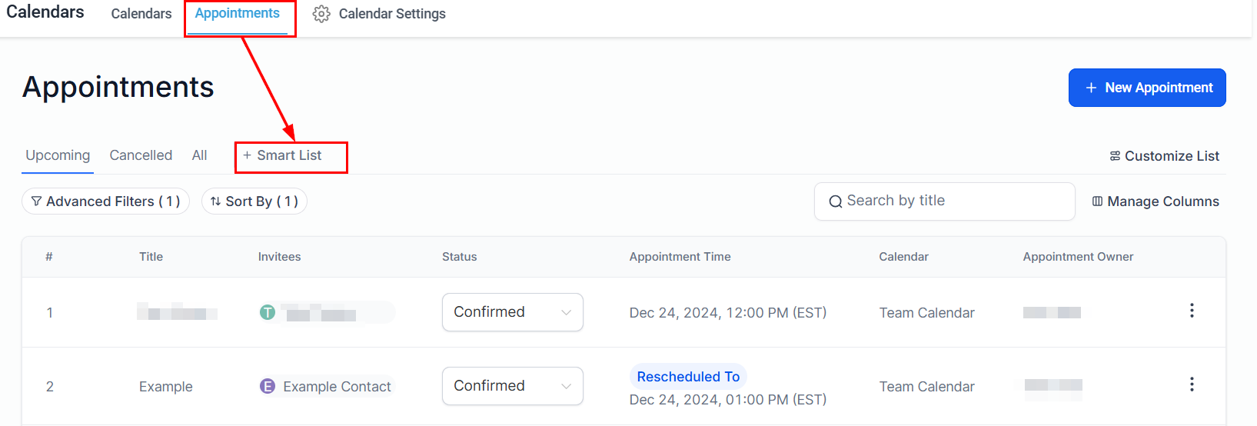Click the Rescheduled To badge
Viewport: 1257px width, 426px height.
(688, 377)
